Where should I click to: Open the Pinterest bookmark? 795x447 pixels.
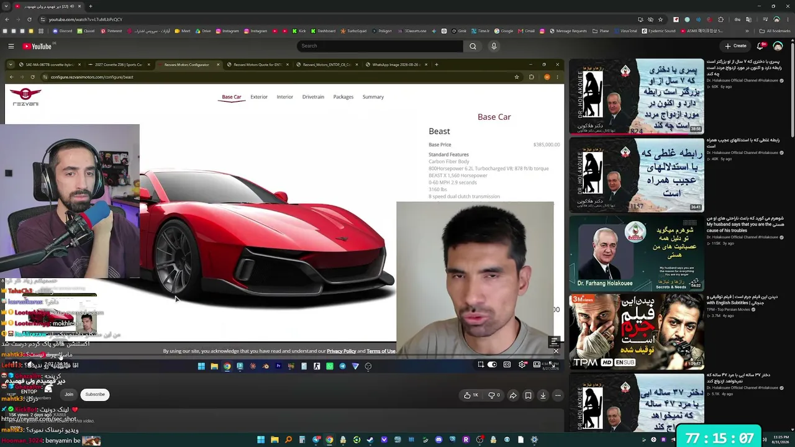tap(111, 31)
